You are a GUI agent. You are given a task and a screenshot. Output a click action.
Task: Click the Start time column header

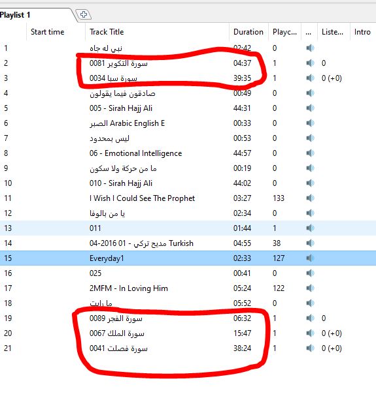pos(56,32)
